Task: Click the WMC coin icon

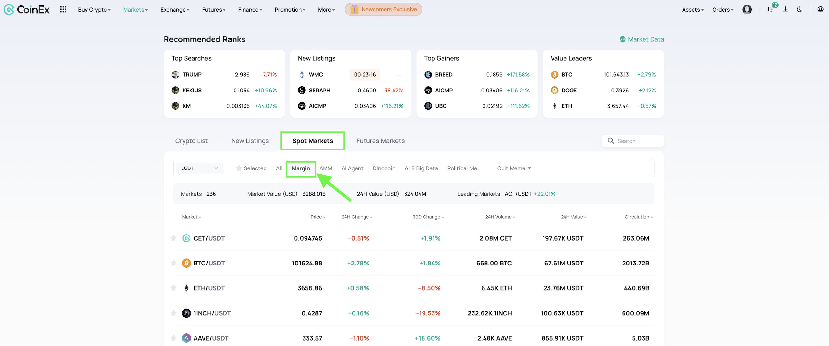Action: 302,75
